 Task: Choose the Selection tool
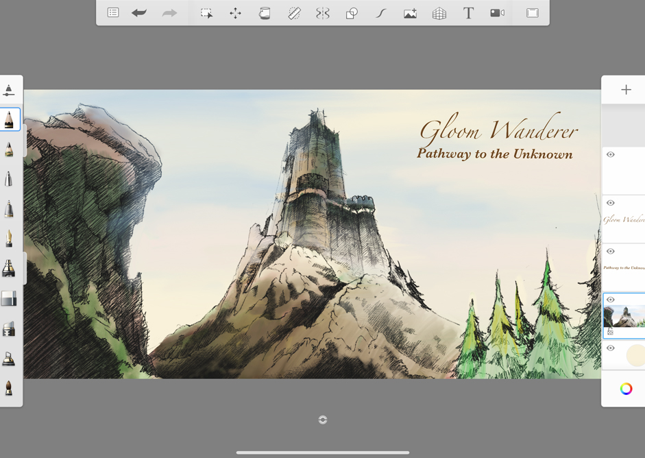(x=206, y=13)
